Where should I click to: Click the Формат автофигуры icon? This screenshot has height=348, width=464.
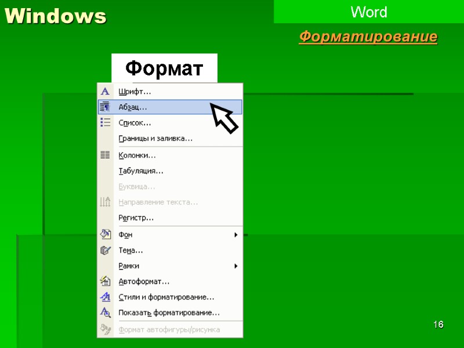[x=106, y=329]
